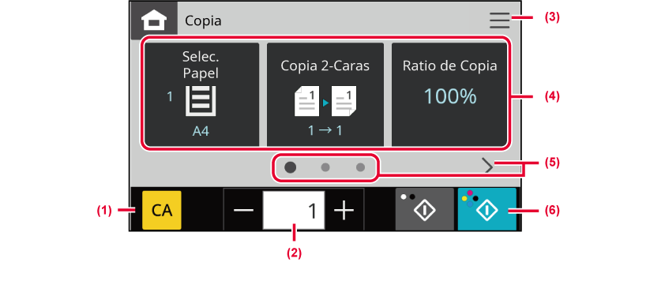
Task: Advance to next page with chevron arrow
Action: pyautogui.click(x=489, y=167)
